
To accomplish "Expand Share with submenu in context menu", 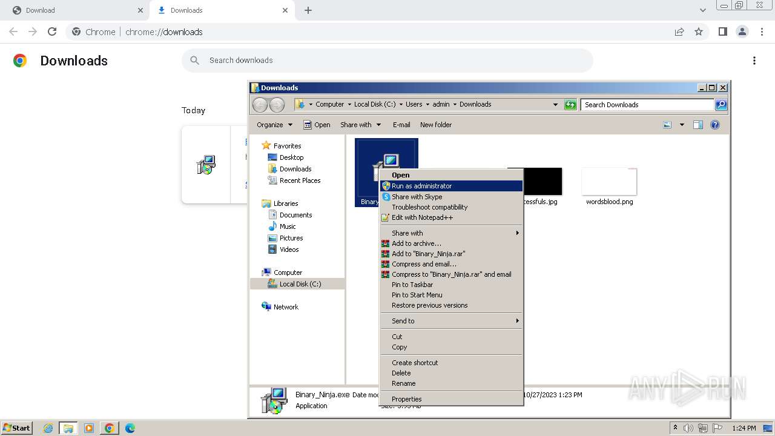I will pos(451,233).
